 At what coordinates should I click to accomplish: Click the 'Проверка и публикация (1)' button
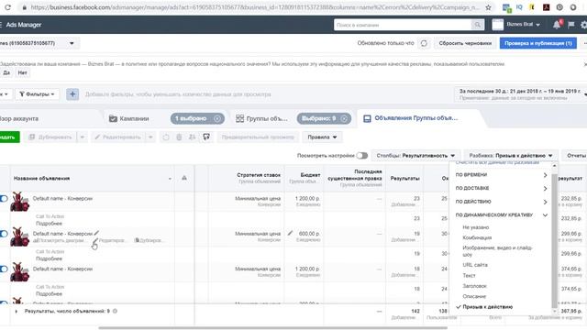538,43
